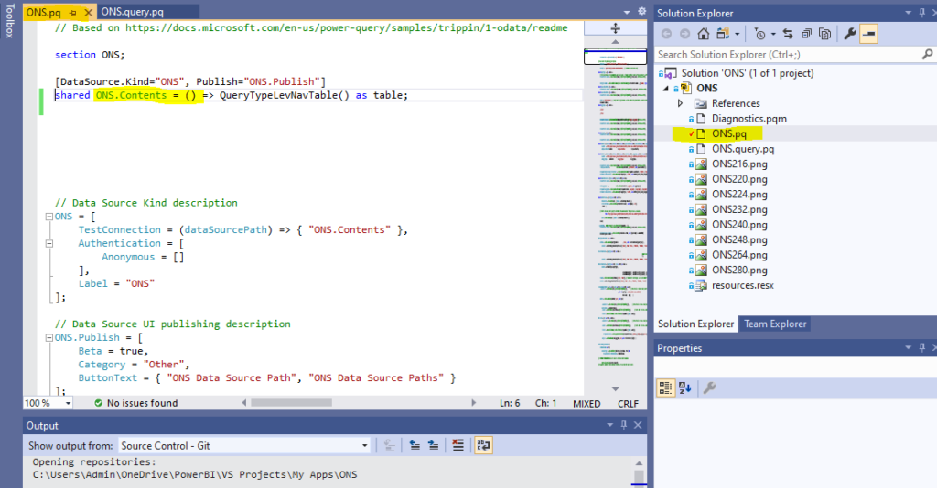
Task: Toggle the Preview Selected Items button
Action: click(867, 34)
